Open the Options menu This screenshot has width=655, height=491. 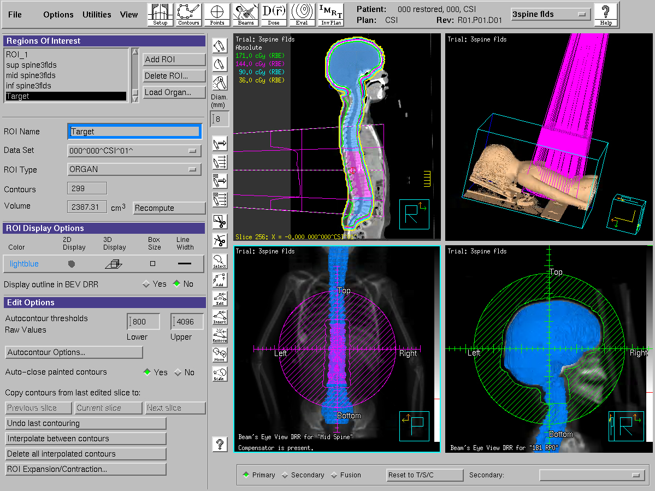pyautogui.click(x=58, y=15)
